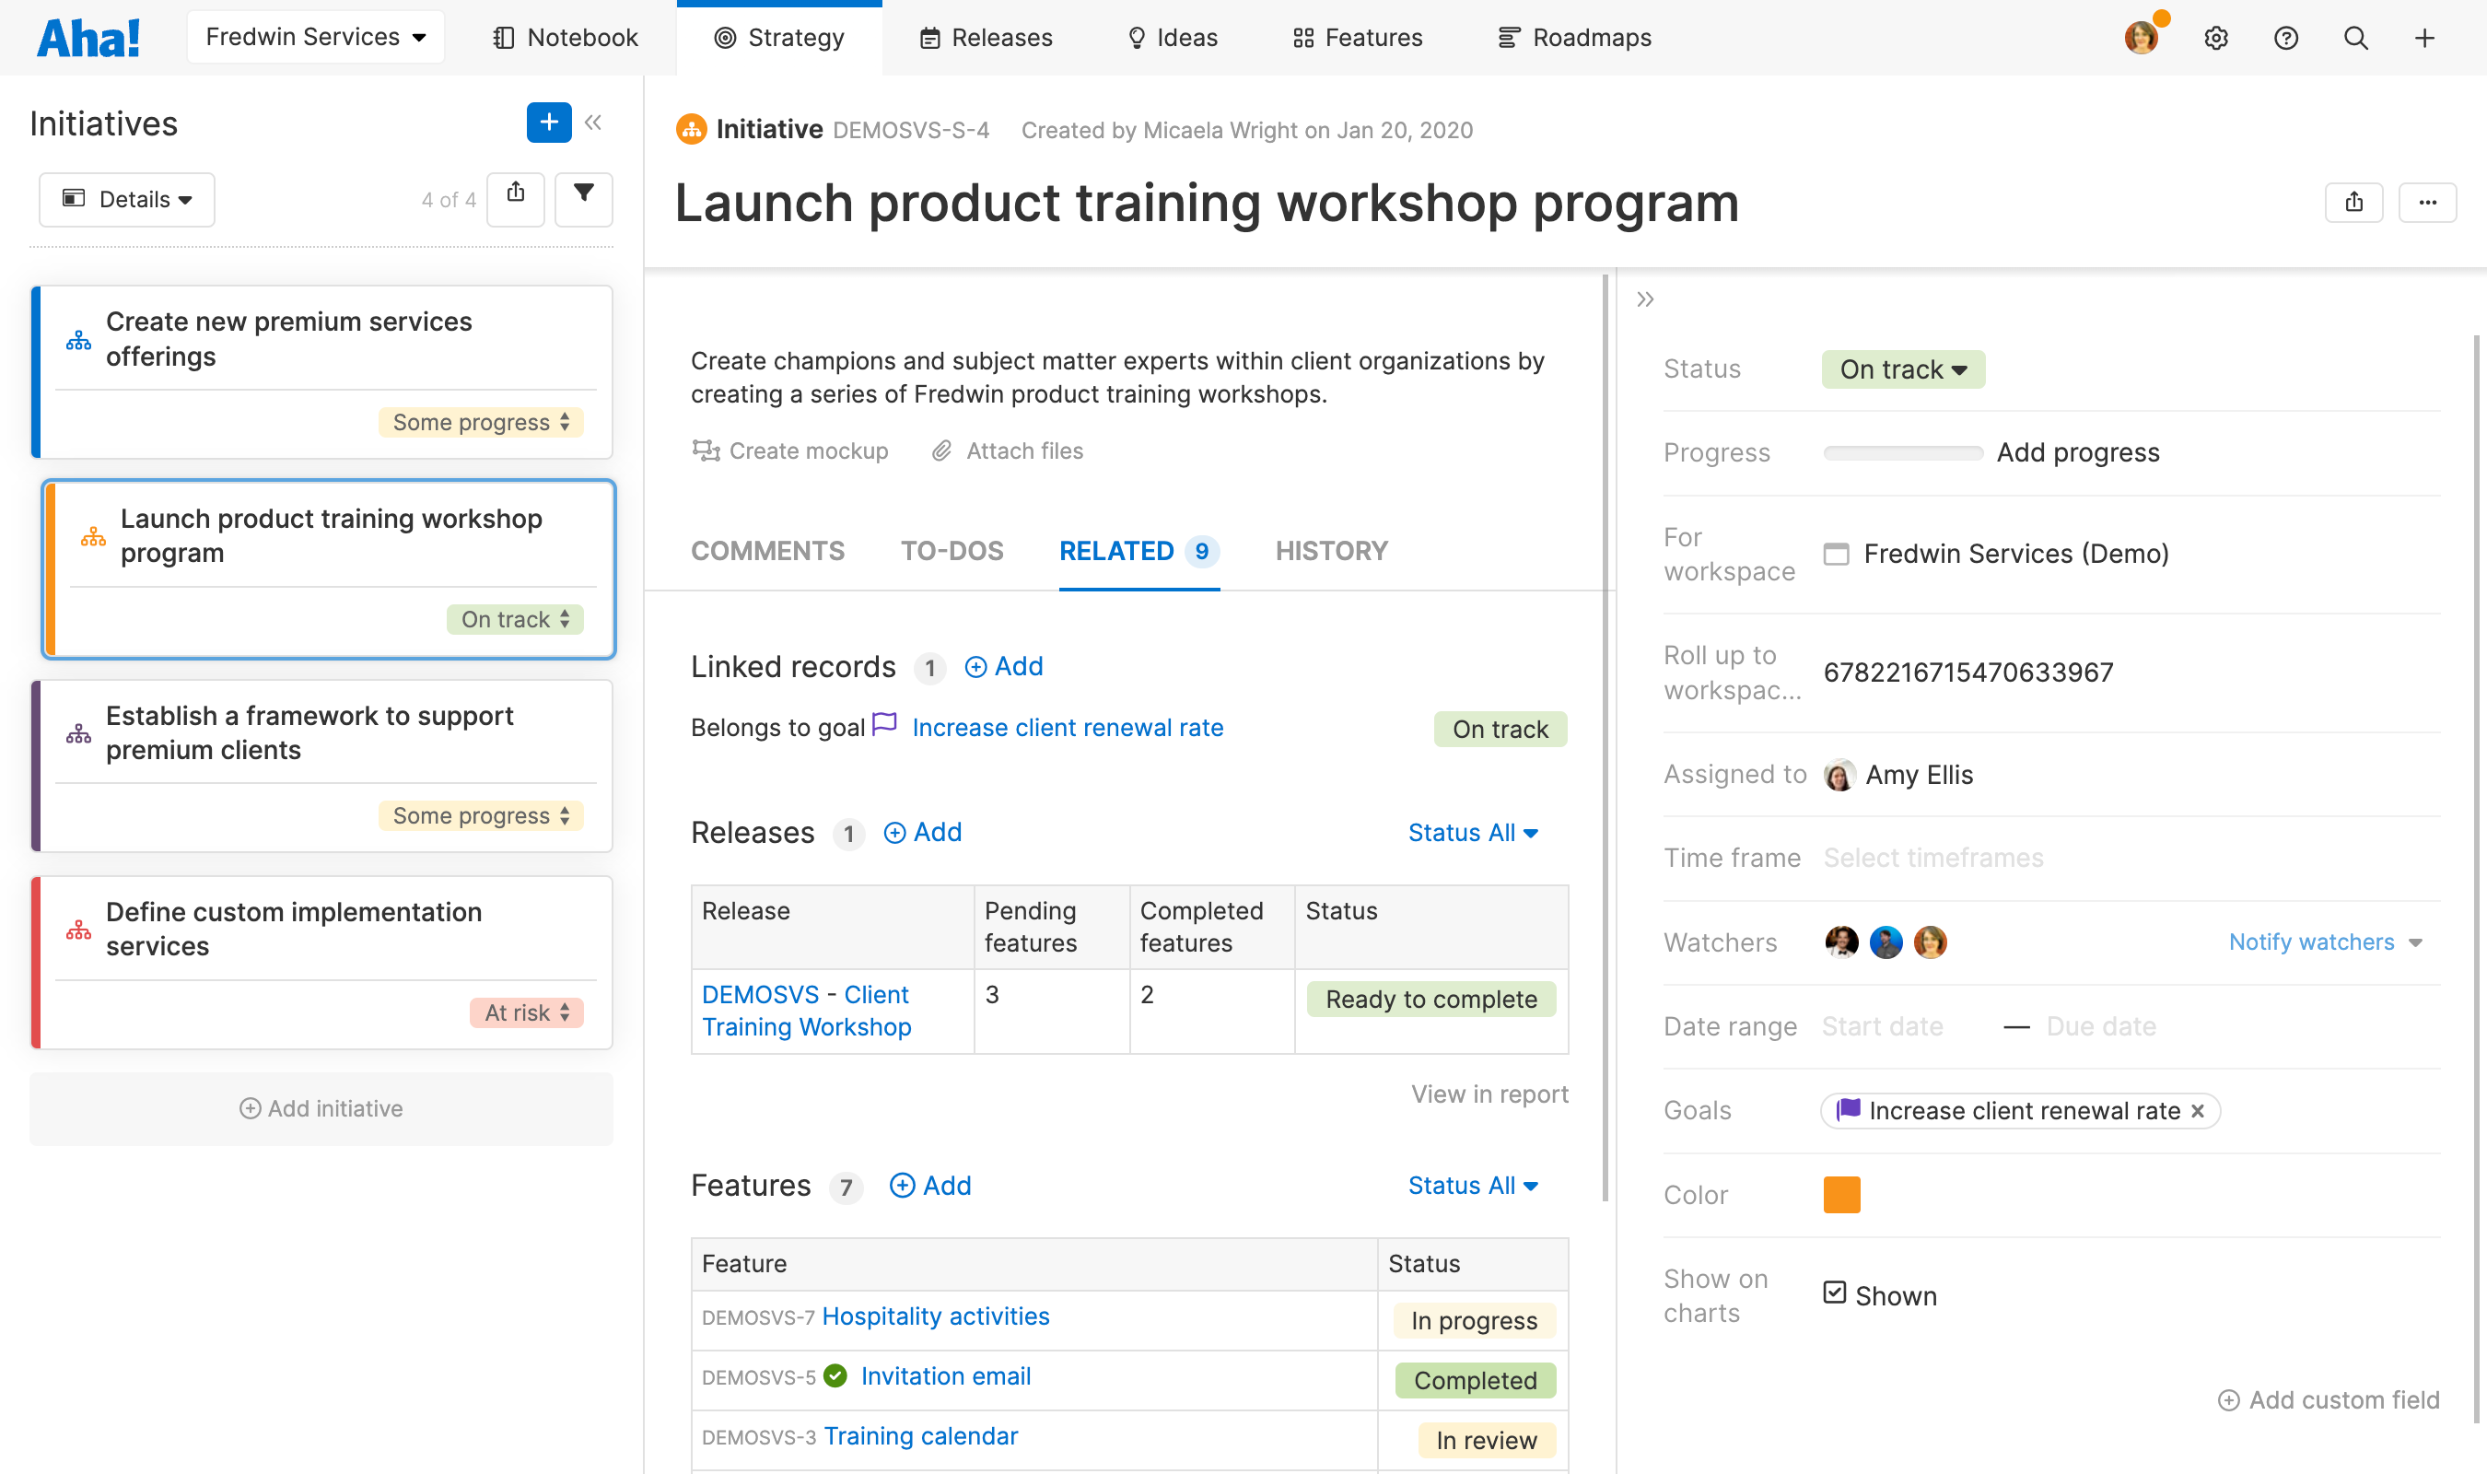Switch to the Comments tab
The height and width of the screenshot is (1474, 2487).
click(x=767, y=550)
